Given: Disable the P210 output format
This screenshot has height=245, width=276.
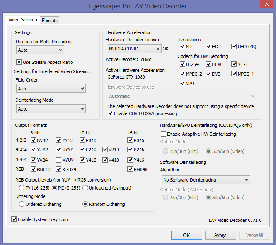Looking at the screenshot, I should [82, 150].
